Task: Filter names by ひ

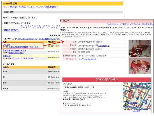Action: click(x=38, y=28)
